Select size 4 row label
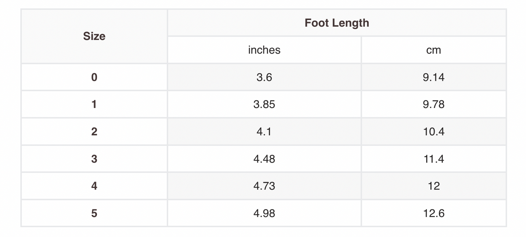The width and height of the screenshot is (526, 237). click(x=94, y=186)
